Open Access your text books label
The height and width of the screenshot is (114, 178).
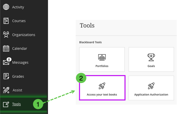coord(102,95)
